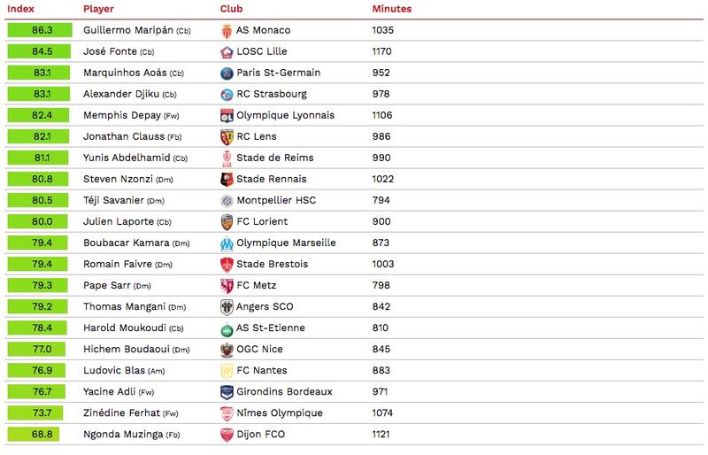Click the RC Strasbourg club logo
Image resolution: width=708 pixels, height=455 pixels.
coord(227,95)
